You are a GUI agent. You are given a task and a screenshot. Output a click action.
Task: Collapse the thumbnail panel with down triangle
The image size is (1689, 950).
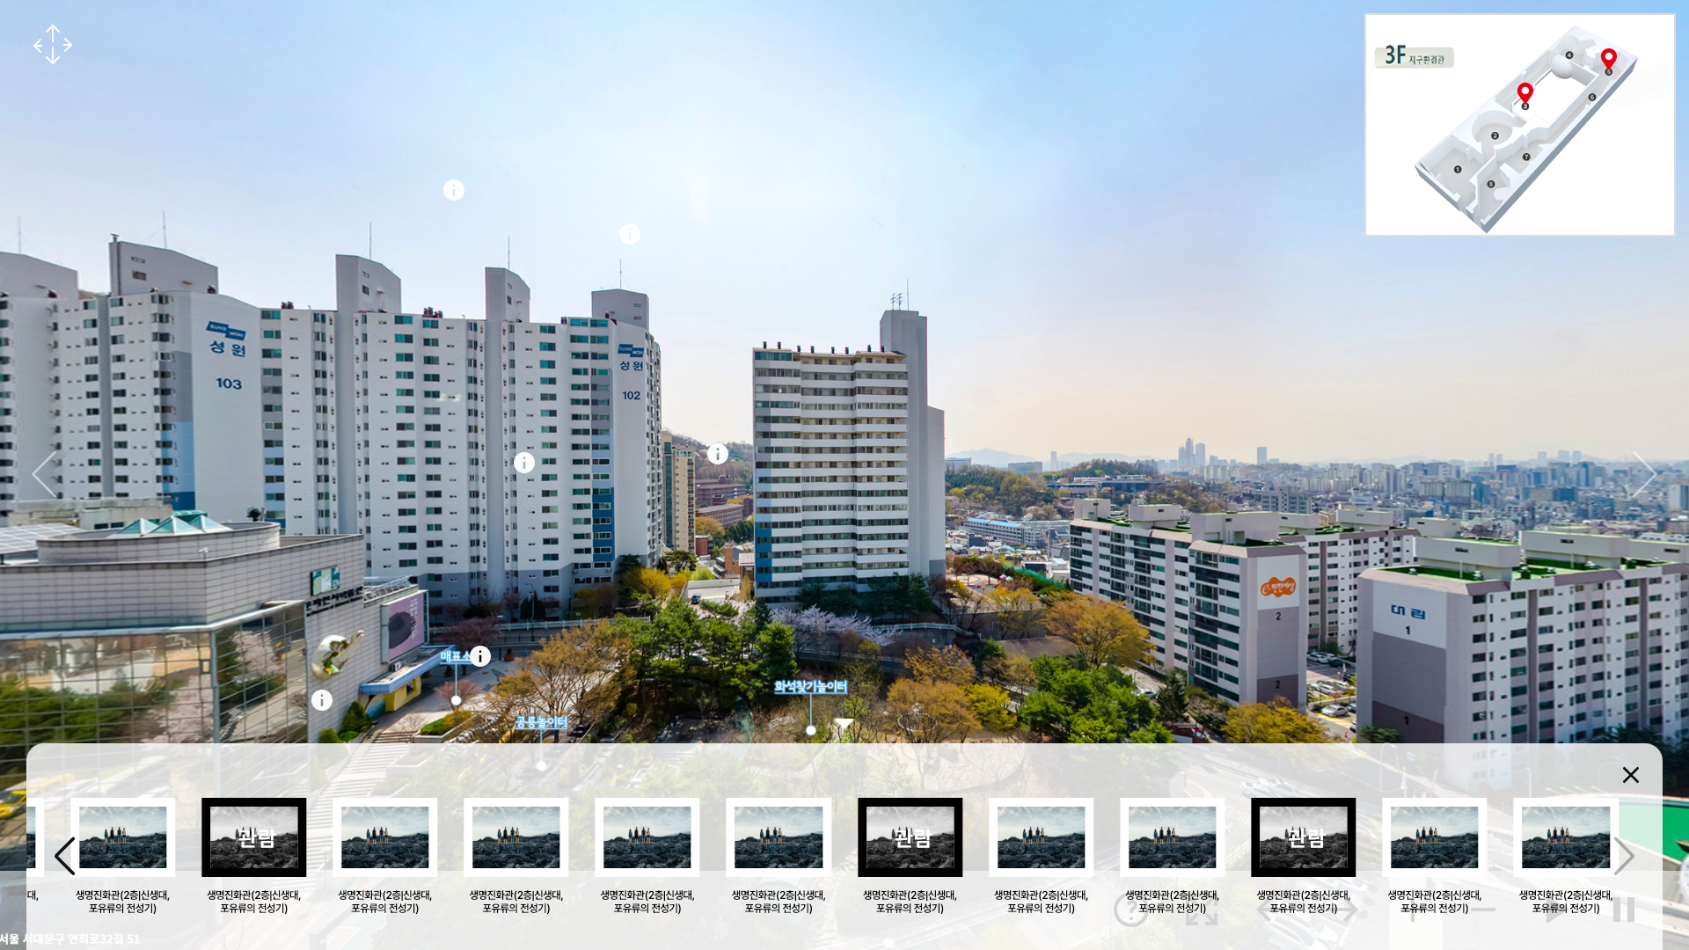click(x=844, y=723)
